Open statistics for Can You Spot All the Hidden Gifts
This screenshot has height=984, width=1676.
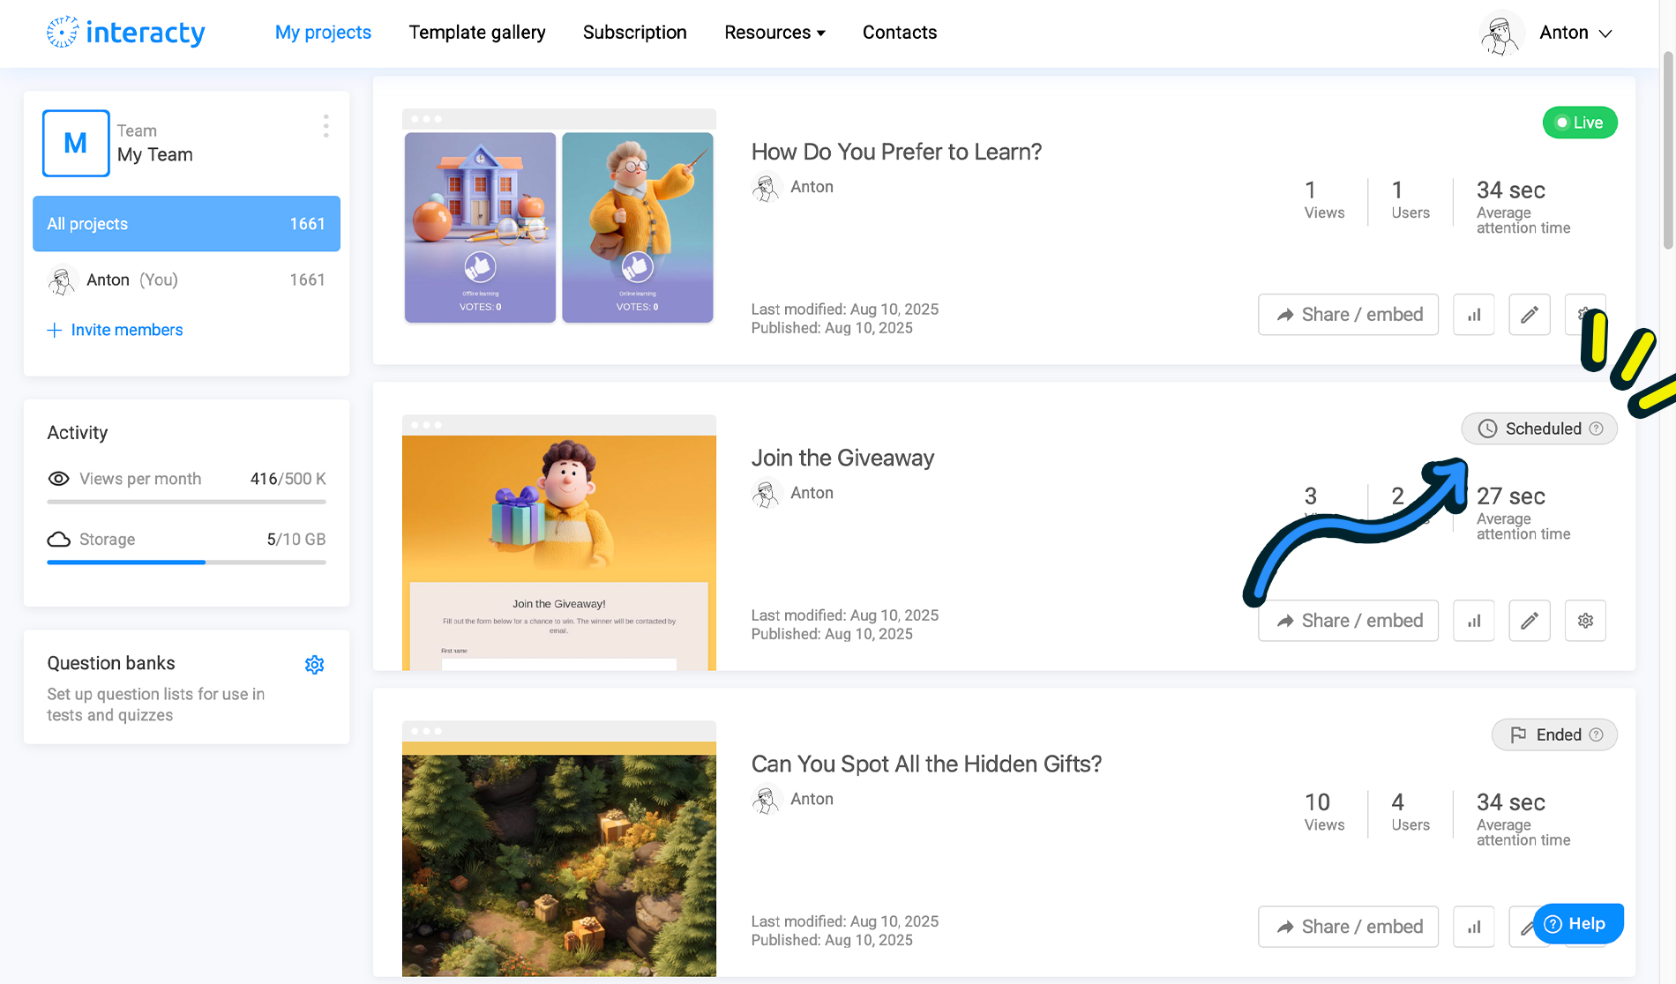click(x=1473, y=927)
